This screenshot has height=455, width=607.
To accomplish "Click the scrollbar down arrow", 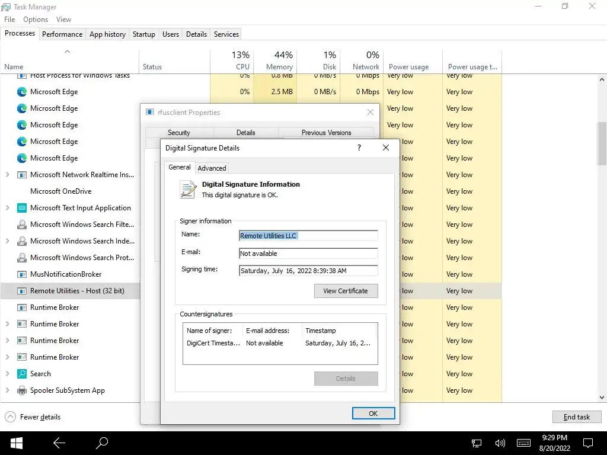I will click(x=602, y=398).
